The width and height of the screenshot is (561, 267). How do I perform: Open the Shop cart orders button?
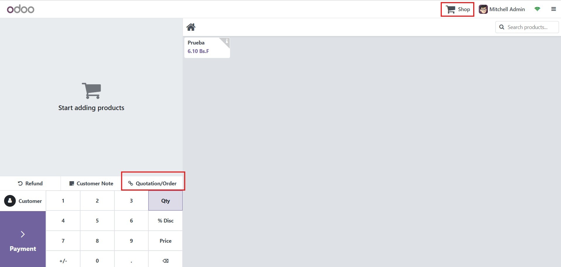(457, 9)
